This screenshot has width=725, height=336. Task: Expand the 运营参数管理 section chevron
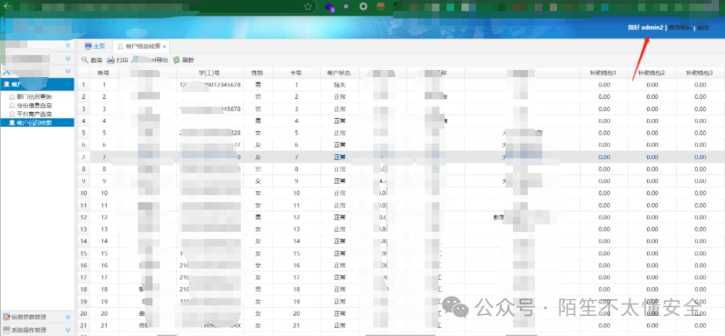(68, 317)
